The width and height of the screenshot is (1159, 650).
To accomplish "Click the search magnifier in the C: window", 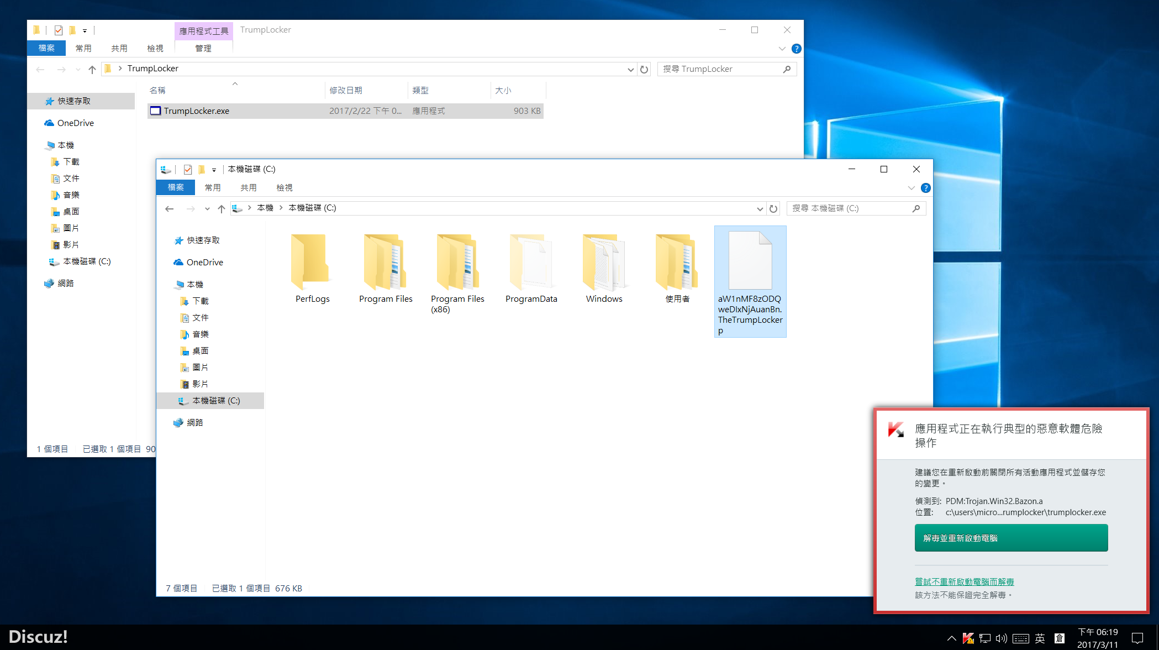I will (x=916, y=208).
